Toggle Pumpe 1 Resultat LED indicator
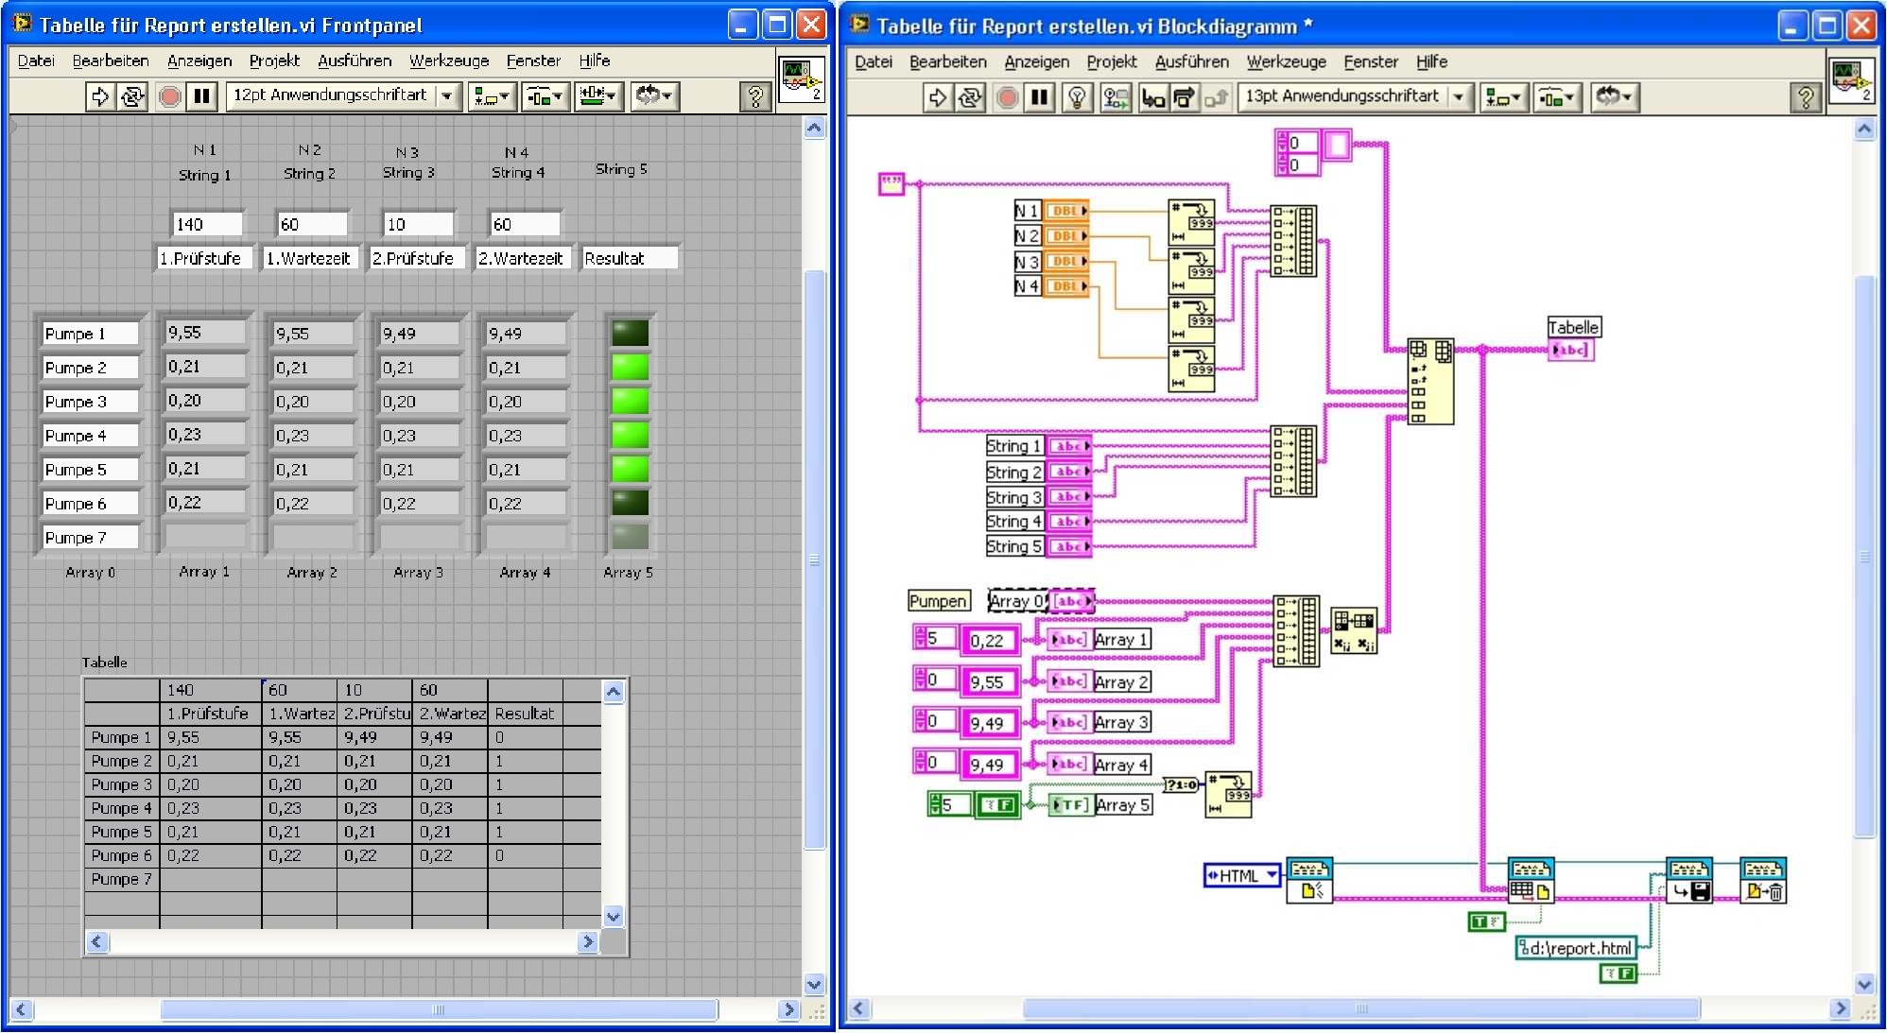Image resolution: width=1887 pixels, height=1033 pixels. [630, 334]
